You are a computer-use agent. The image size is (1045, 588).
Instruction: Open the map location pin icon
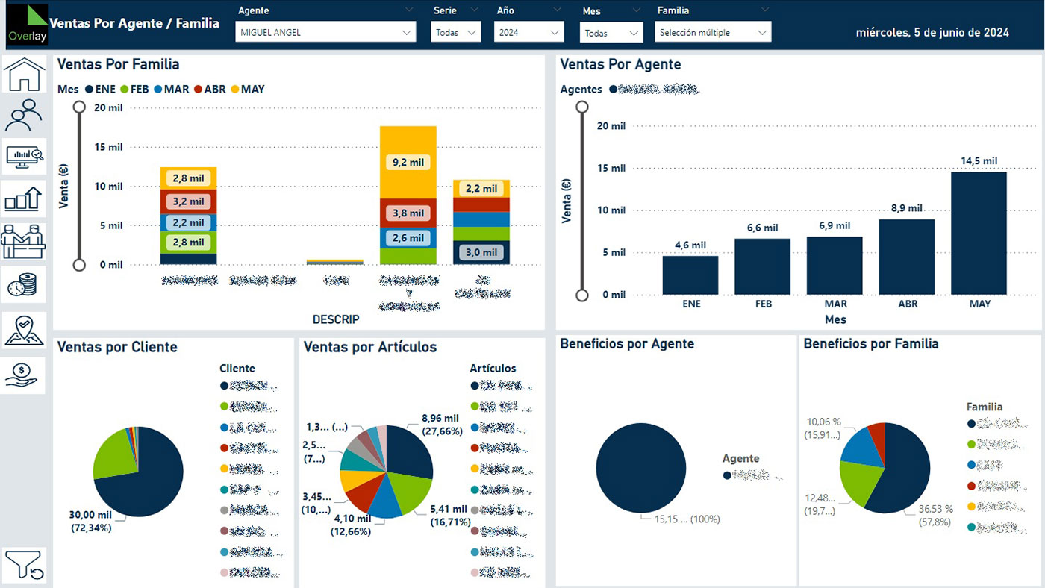pos(24,330)
